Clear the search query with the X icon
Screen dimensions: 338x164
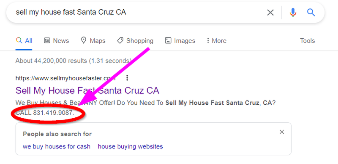[270, 13]
